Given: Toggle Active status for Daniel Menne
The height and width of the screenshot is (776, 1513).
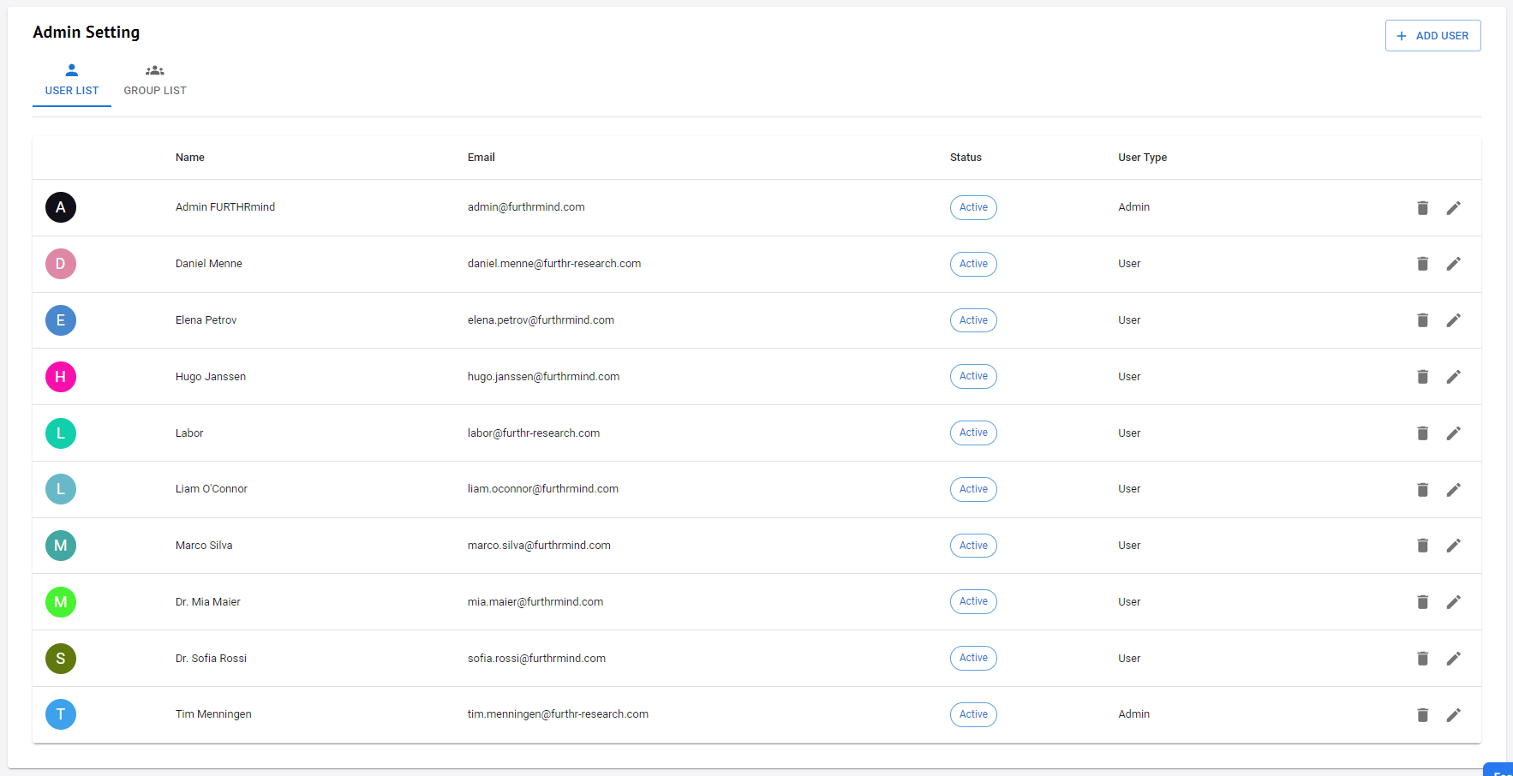Looking at the screenshot, I should coord(973,264).
